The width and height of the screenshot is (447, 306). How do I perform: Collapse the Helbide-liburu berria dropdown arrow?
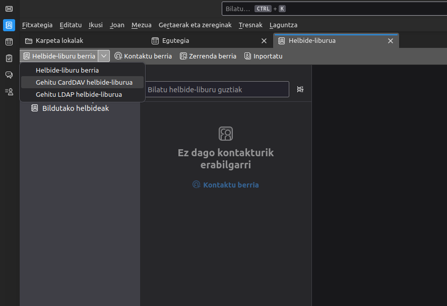pos(104,56)
